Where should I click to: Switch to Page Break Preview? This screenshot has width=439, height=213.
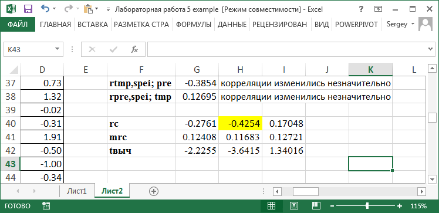(x=316, y=207)
